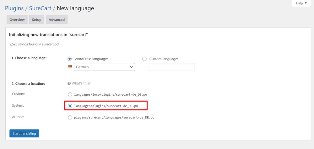314x149 pixels.
Task: Open the SureCart breadcrumb link
Action: point(40,8)
